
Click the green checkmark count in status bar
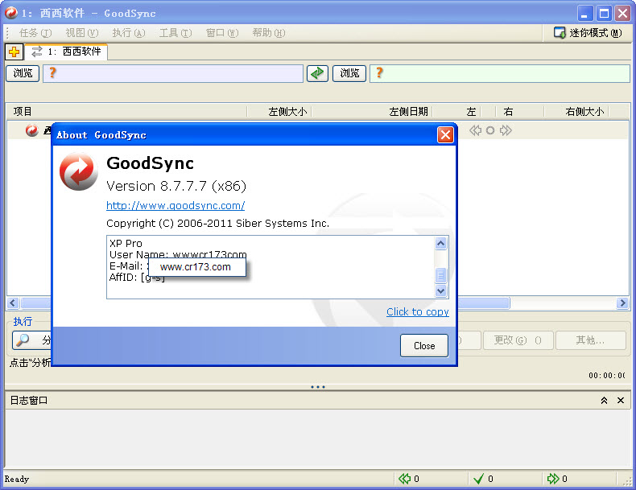click(x=484, y=479)
